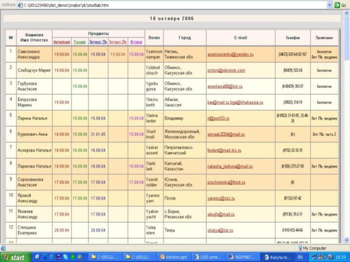The width and height of the screenshot is (350, 262).
Task: Open the victors@obninsk.com email link
Action: pyautogui.click(x=226, y=70)
